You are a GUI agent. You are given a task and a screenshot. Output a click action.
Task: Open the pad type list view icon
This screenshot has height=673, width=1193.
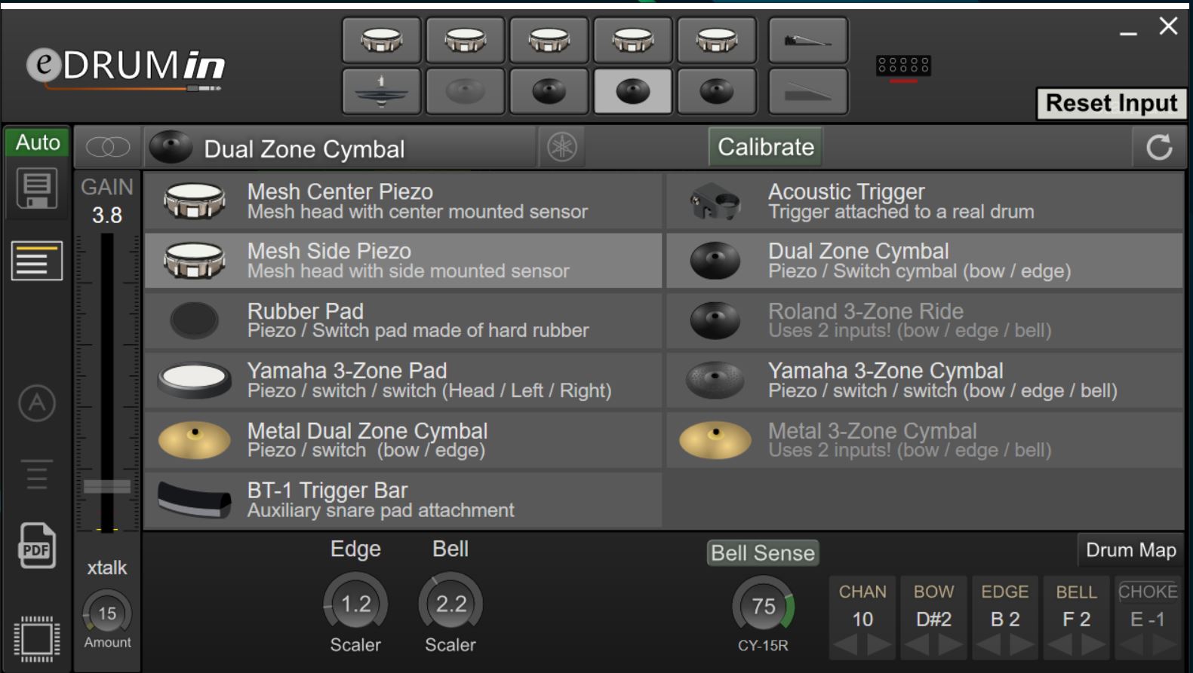point(37,261)
